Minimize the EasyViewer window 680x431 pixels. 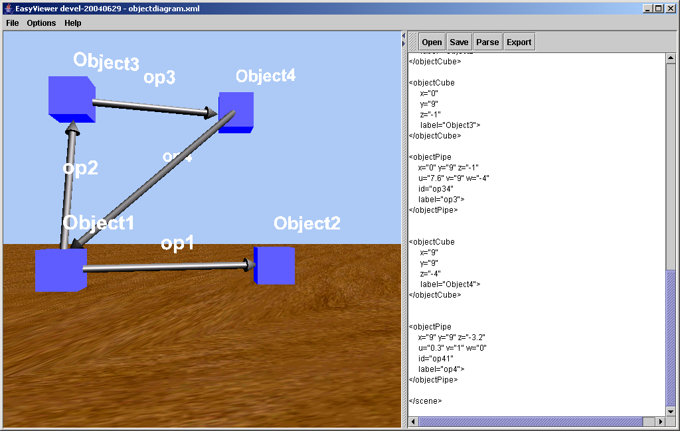[647, 8]
